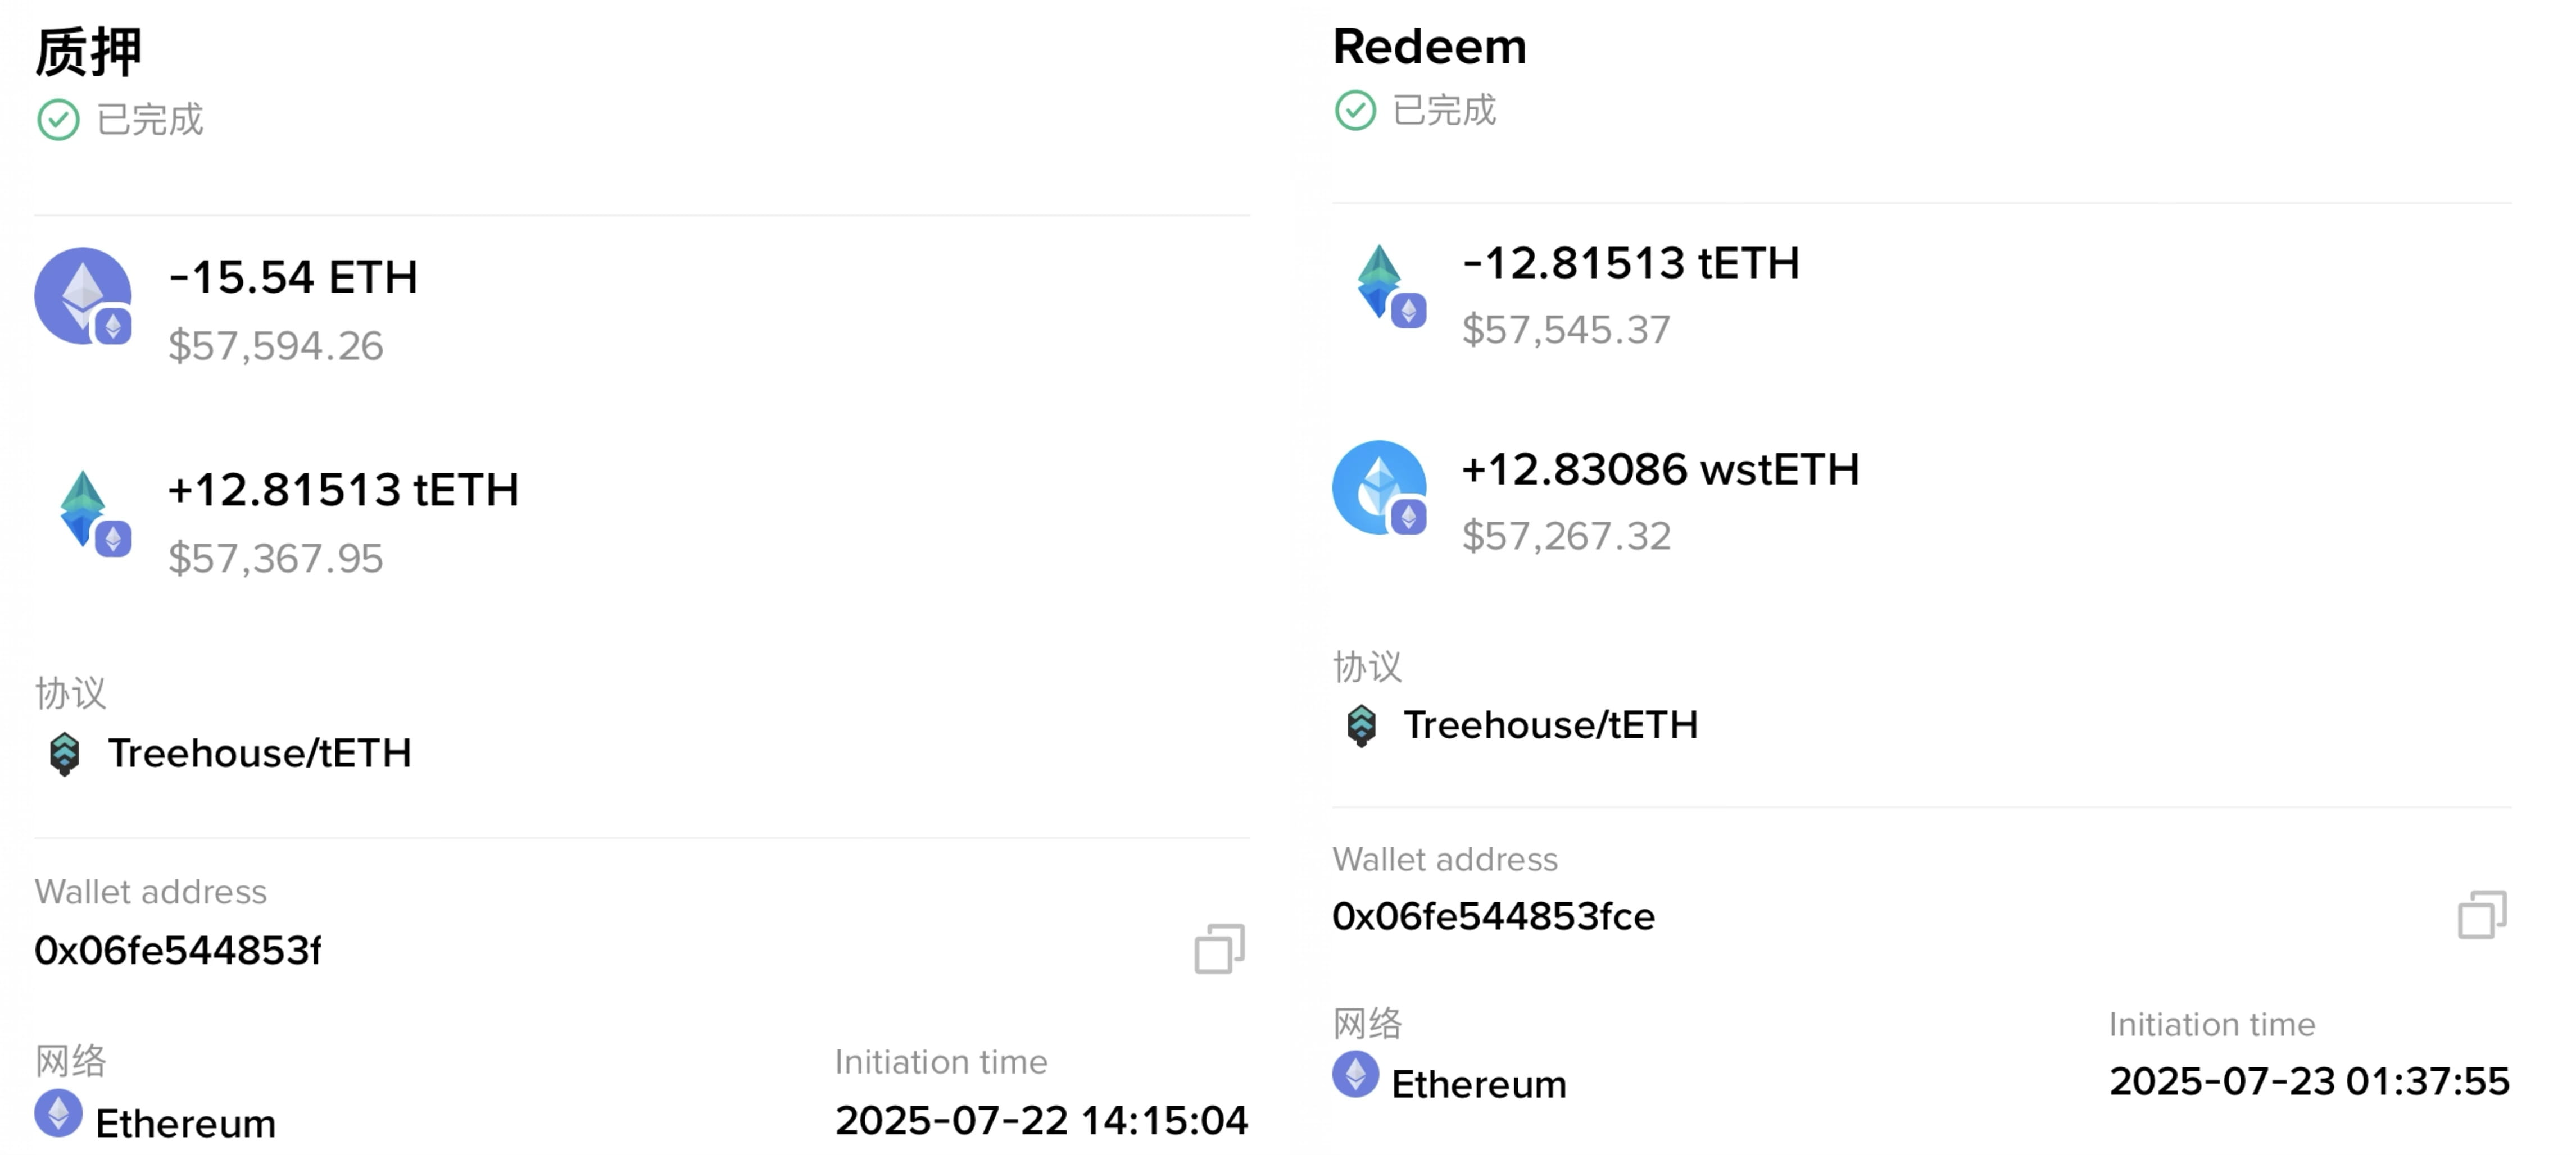Open Treehouse/tETH protocol link in staking panel

(x=259, y=754)
